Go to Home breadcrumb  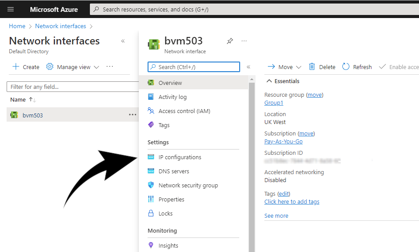coord(17,26)
